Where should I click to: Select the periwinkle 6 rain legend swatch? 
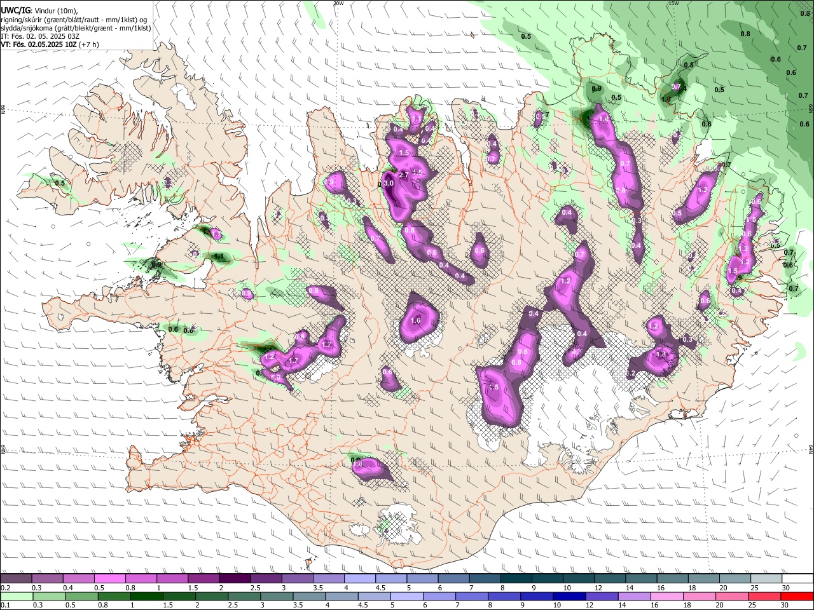point(439,597)
